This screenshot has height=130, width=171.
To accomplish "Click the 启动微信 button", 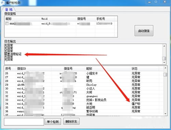I will pyautogui.click(x=144, y=31).
